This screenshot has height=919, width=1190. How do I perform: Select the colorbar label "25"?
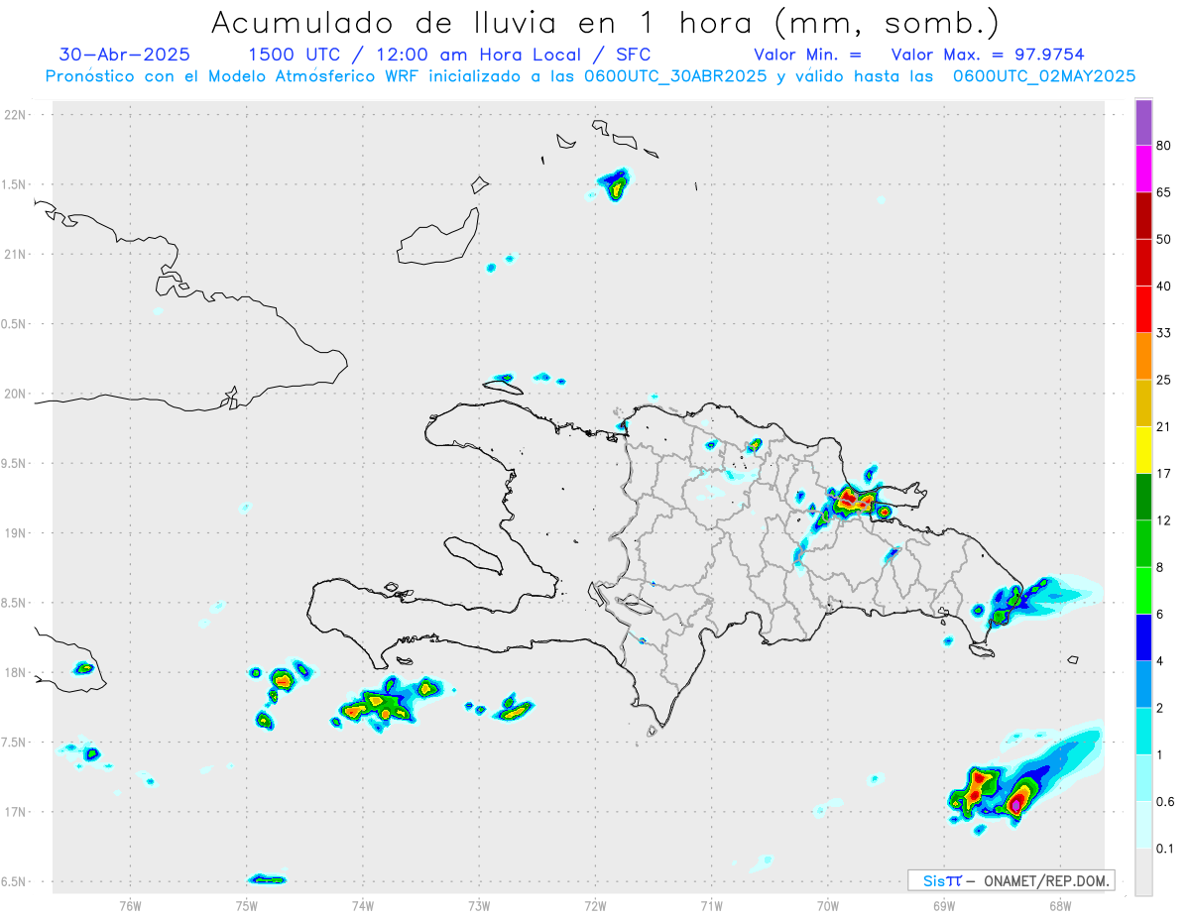1164,380
